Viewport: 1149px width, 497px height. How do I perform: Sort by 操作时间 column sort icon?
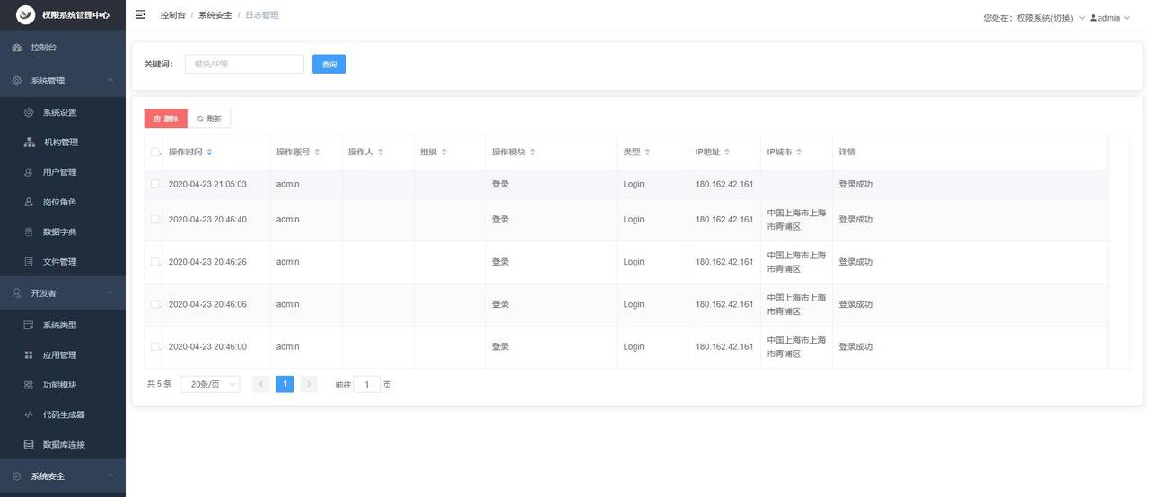(x=209, y=153)
